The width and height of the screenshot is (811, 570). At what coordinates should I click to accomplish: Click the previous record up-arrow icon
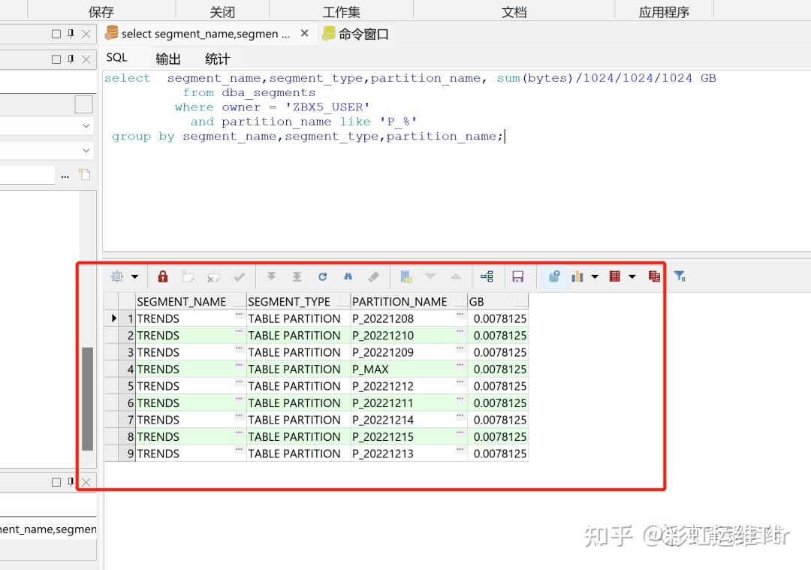[456, 276]
